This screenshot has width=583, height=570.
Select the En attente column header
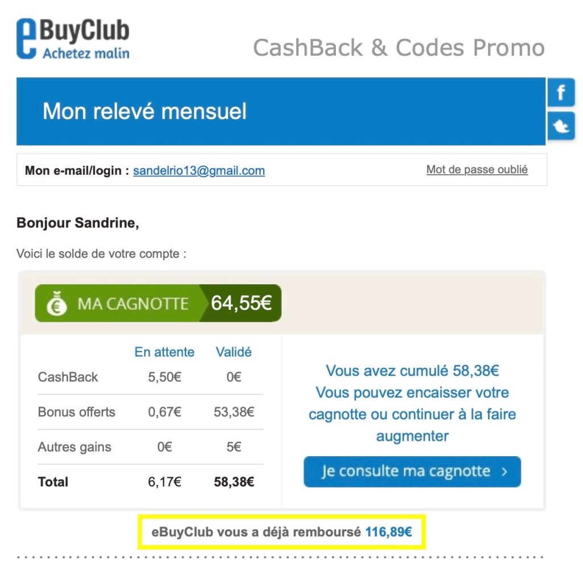pyautogui.click(x=165, y=352)
